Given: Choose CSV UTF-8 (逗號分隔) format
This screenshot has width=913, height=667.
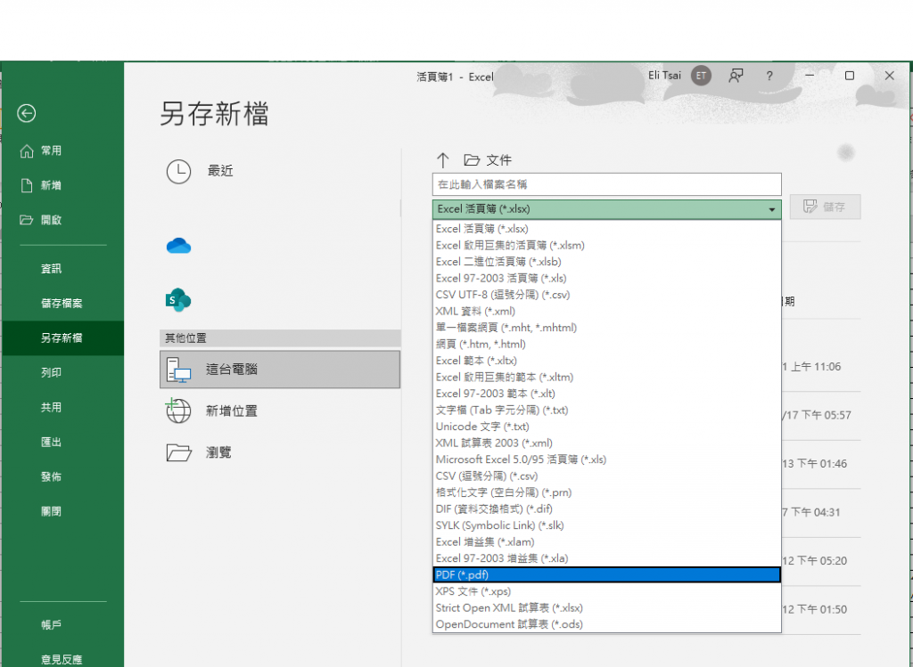Looking at the screenshot, I should tap(606, 295).
